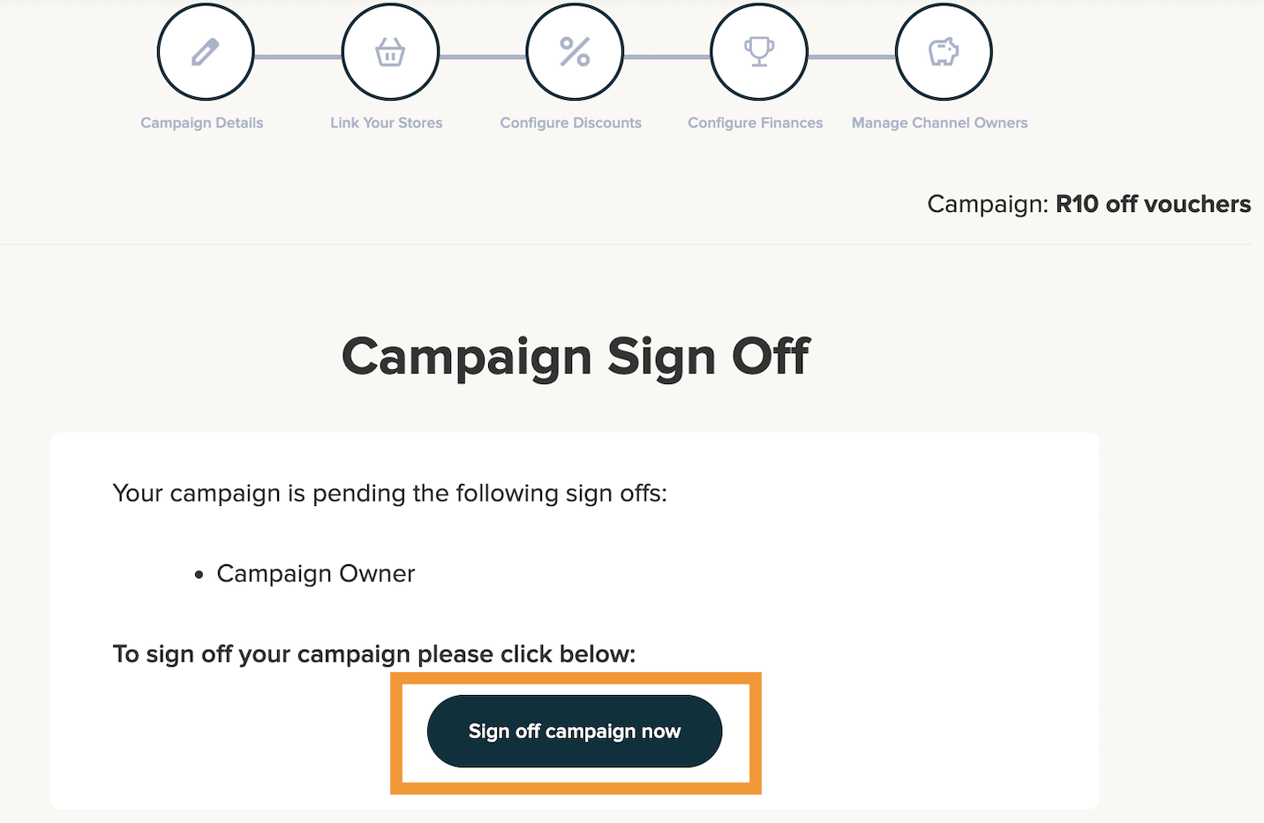Click the Campaign Sign Off heading
The image size is (1264, 823).
[x=576, y=357]
